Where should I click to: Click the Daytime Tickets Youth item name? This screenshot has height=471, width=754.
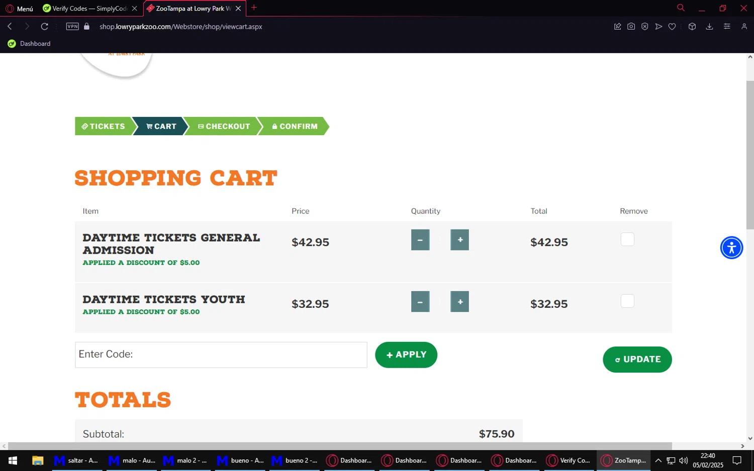[x=164, y=299]
